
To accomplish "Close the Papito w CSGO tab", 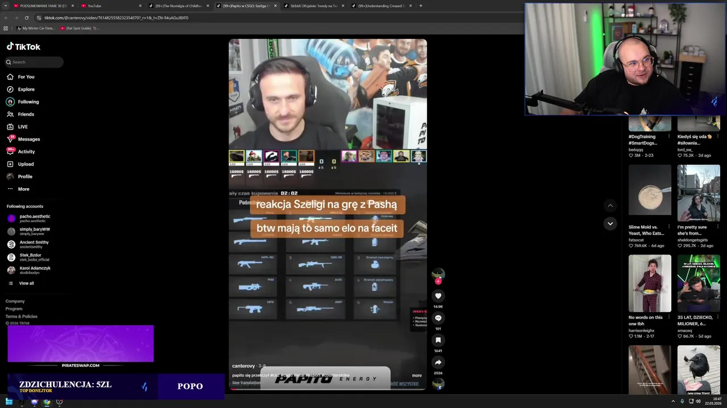I will pos(275,6).
